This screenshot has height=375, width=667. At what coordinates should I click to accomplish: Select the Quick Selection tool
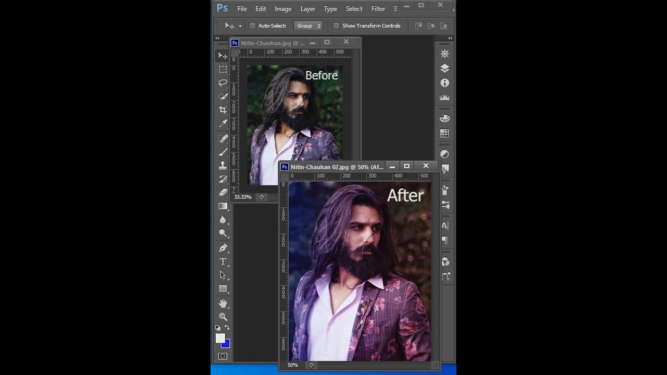223,96
